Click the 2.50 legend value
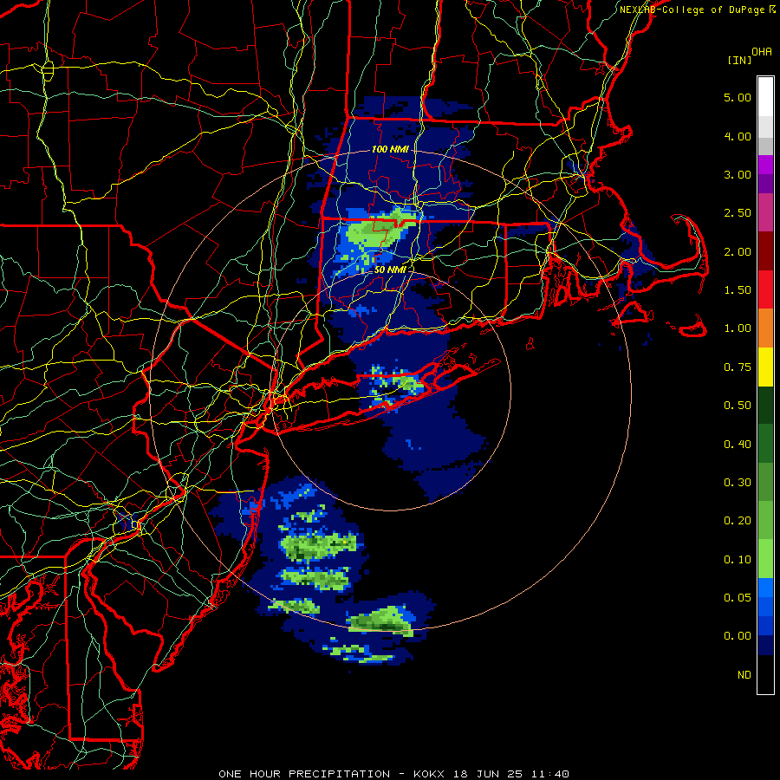The image size is (780, 780). click(x=738, y=213)
